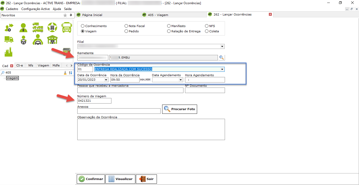The height and width of the screenshot is (185, 359).
Task: Restore the inner MDI window from menu bar
Action: (x=351, y=9)
